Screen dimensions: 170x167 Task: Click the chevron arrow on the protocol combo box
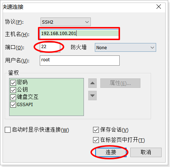[x=87, y=22]
